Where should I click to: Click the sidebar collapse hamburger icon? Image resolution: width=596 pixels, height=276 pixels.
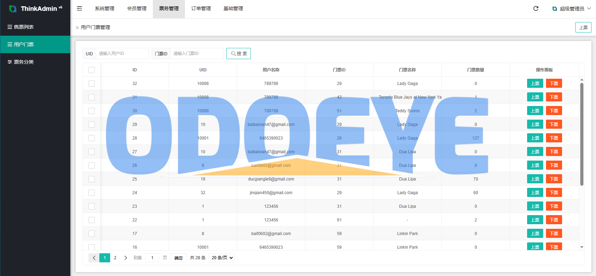coord(79,8)
